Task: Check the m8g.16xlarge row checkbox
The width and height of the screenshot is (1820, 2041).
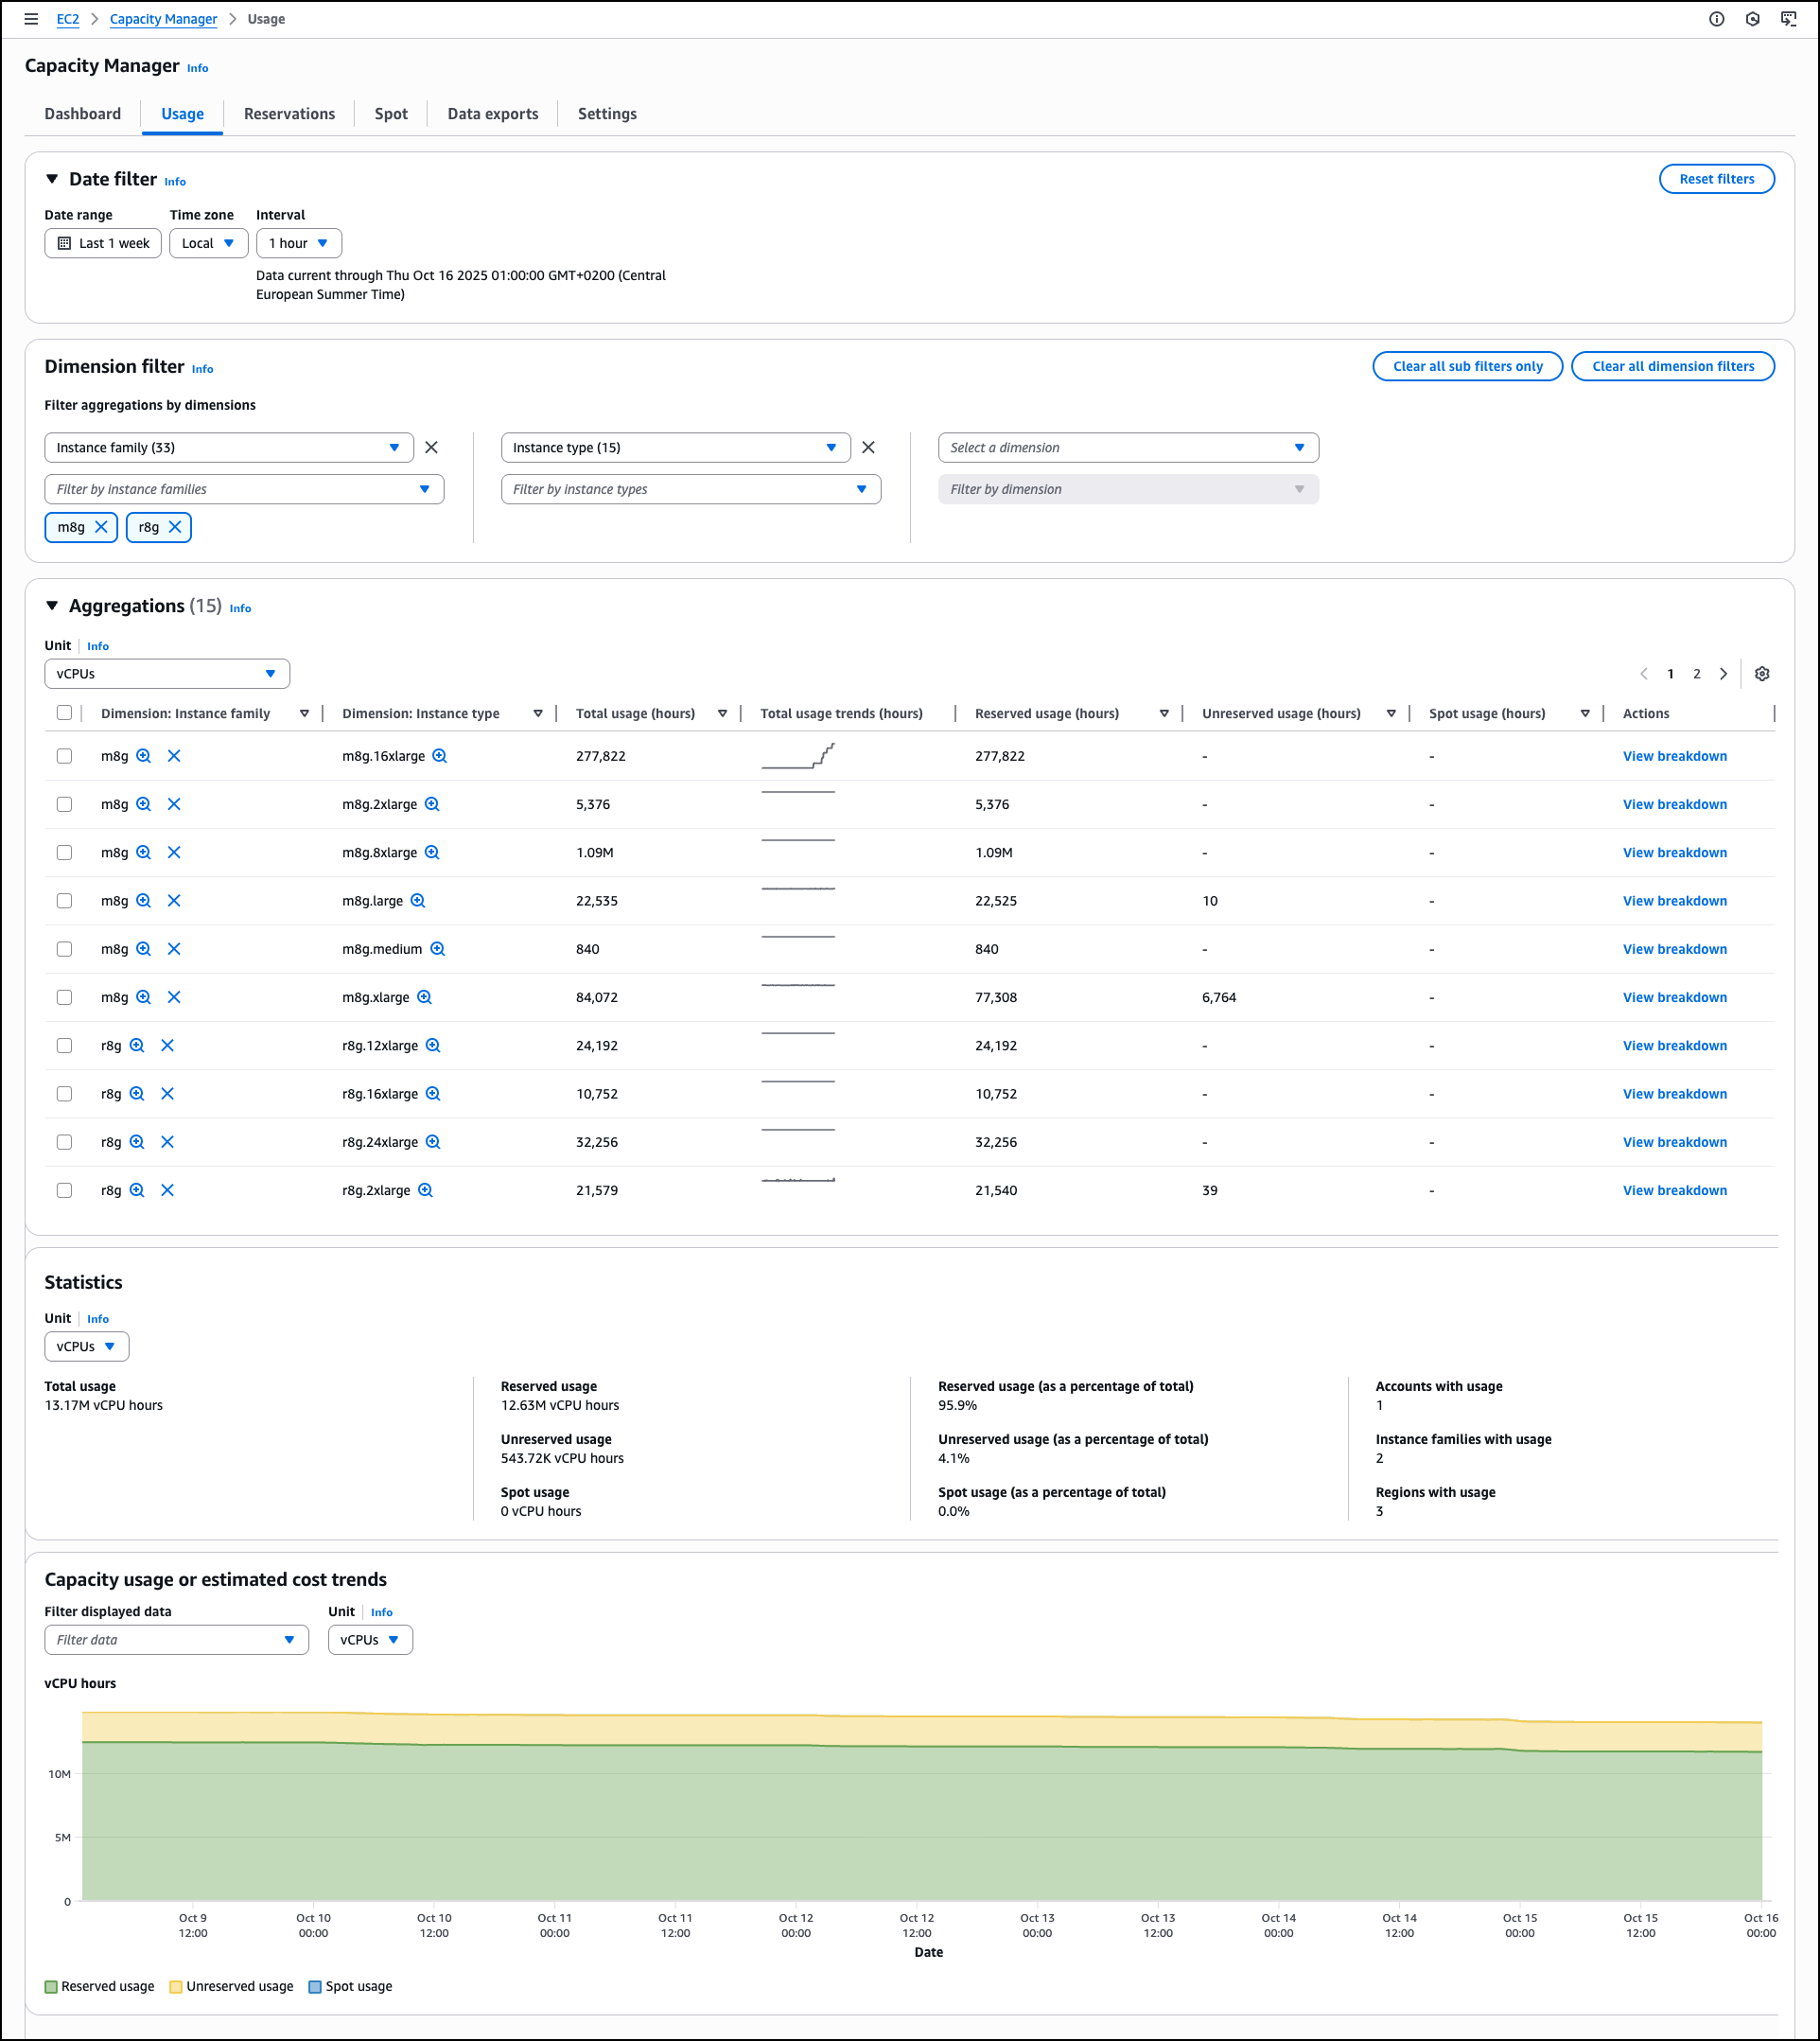Action: pyautogui.click(x=64, y=756)
